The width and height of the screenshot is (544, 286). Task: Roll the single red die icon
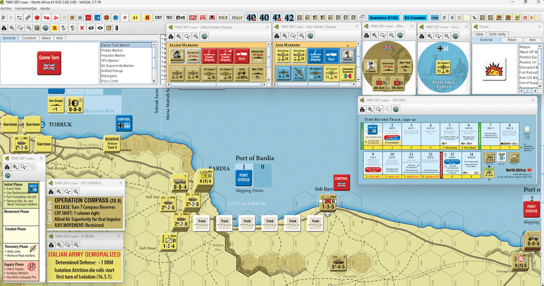37,18
